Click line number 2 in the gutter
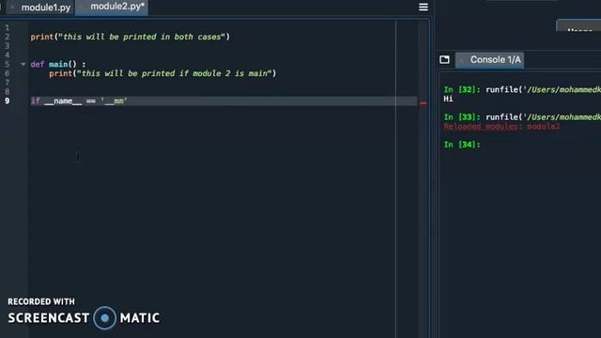601x338 pixels. pyautogui.click(x=7, y=37)
